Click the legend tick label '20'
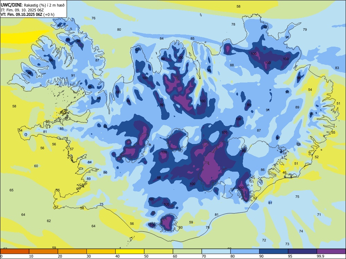This screenshot has height=259, width=346. (60, 256)
